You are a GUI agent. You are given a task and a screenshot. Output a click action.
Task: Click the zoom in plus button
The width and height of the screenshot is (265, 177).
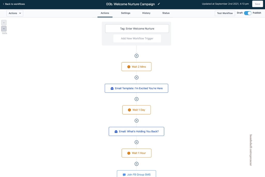point(4,23)
